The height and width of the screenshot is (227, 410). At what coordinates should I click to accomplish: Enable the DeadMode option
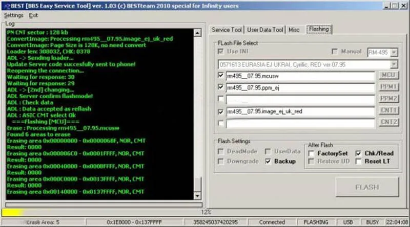pos(221,151)
